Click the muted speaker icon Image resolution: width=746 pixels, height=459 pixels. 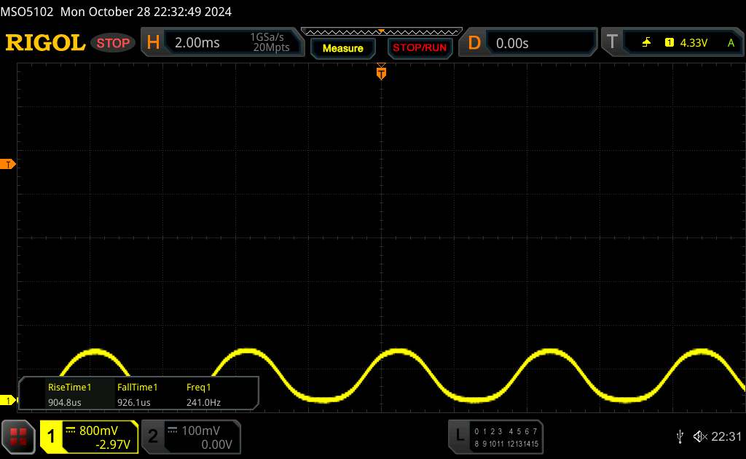coord(699,436)
